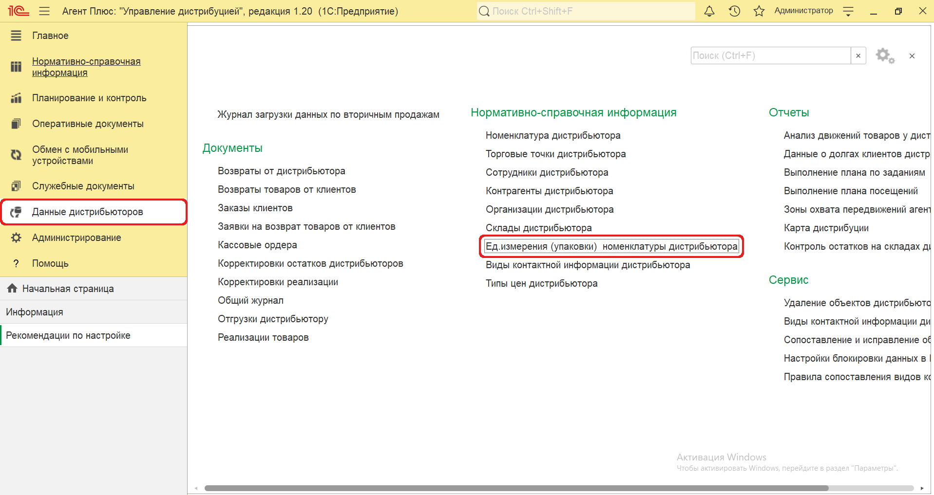Click the Обмен с мобильными устройствами sync icon
Viewport: 934px width, 495px height.
[x=16, y=155]
